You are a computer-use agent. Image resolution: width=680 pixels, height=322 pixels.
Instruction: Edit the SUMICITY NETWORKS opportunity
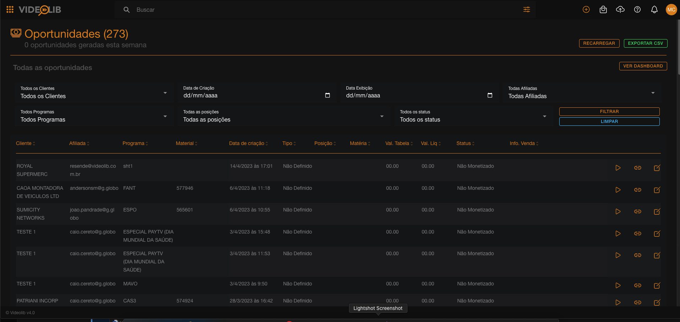click(x=657, y=211)
